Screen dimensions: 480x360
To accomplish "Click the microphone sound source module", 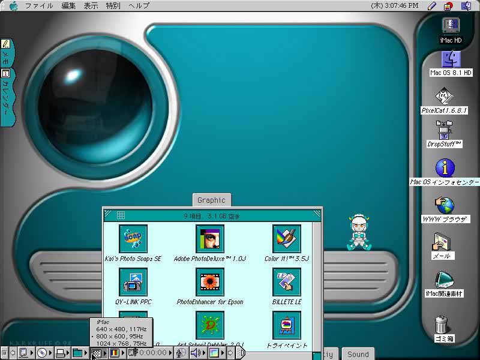I will pyautogui.click(x=181, y=353).
